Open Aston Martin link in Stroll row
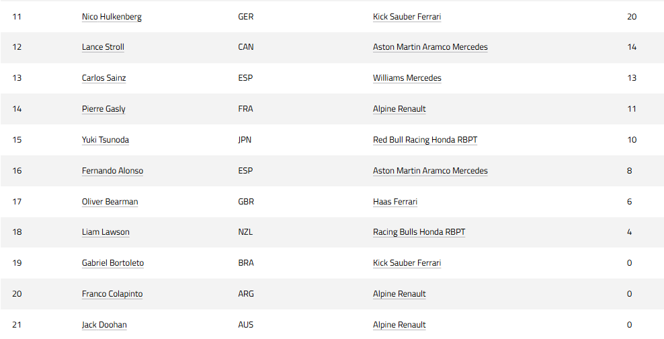This screenshot has height=339, width=664. pyautogui.click(x=430, y=47)
